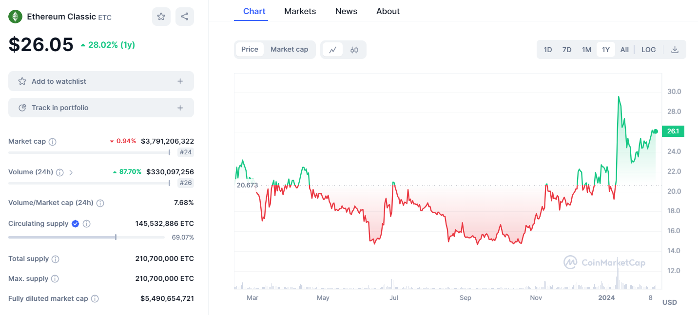Click the Volume/Market cap info icon
The width and height of the screenshot is (698, 315).
[x=100, y=203]
